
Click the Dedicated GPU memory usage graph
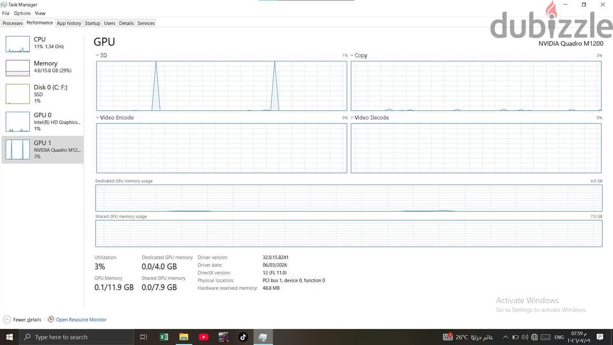click(348, 198)
